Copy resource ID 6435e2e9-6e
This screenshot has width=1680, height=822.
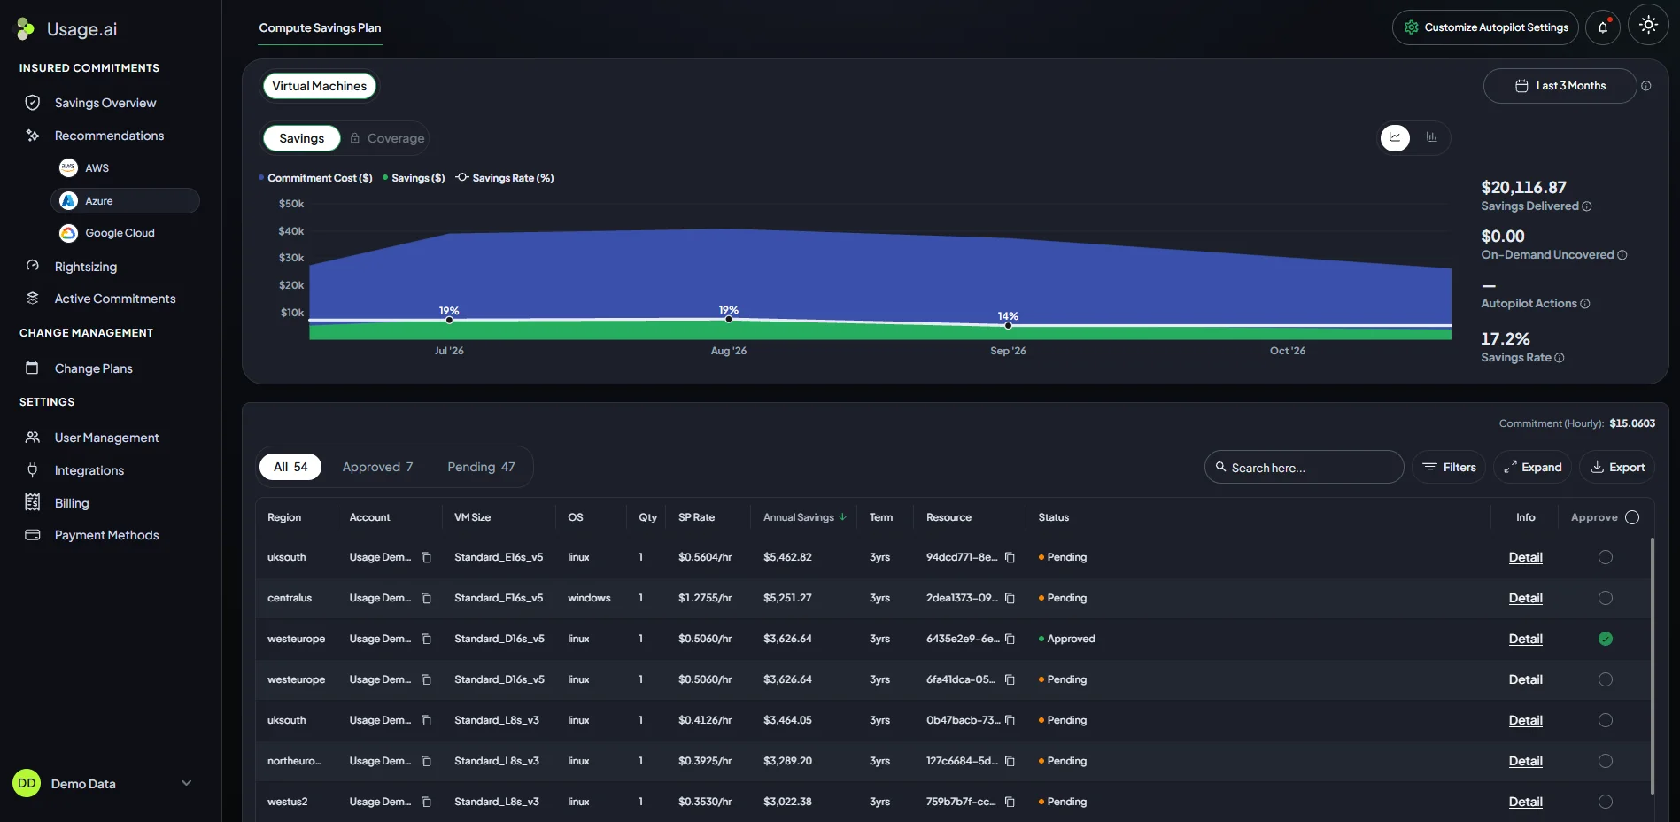point(1010,639)
